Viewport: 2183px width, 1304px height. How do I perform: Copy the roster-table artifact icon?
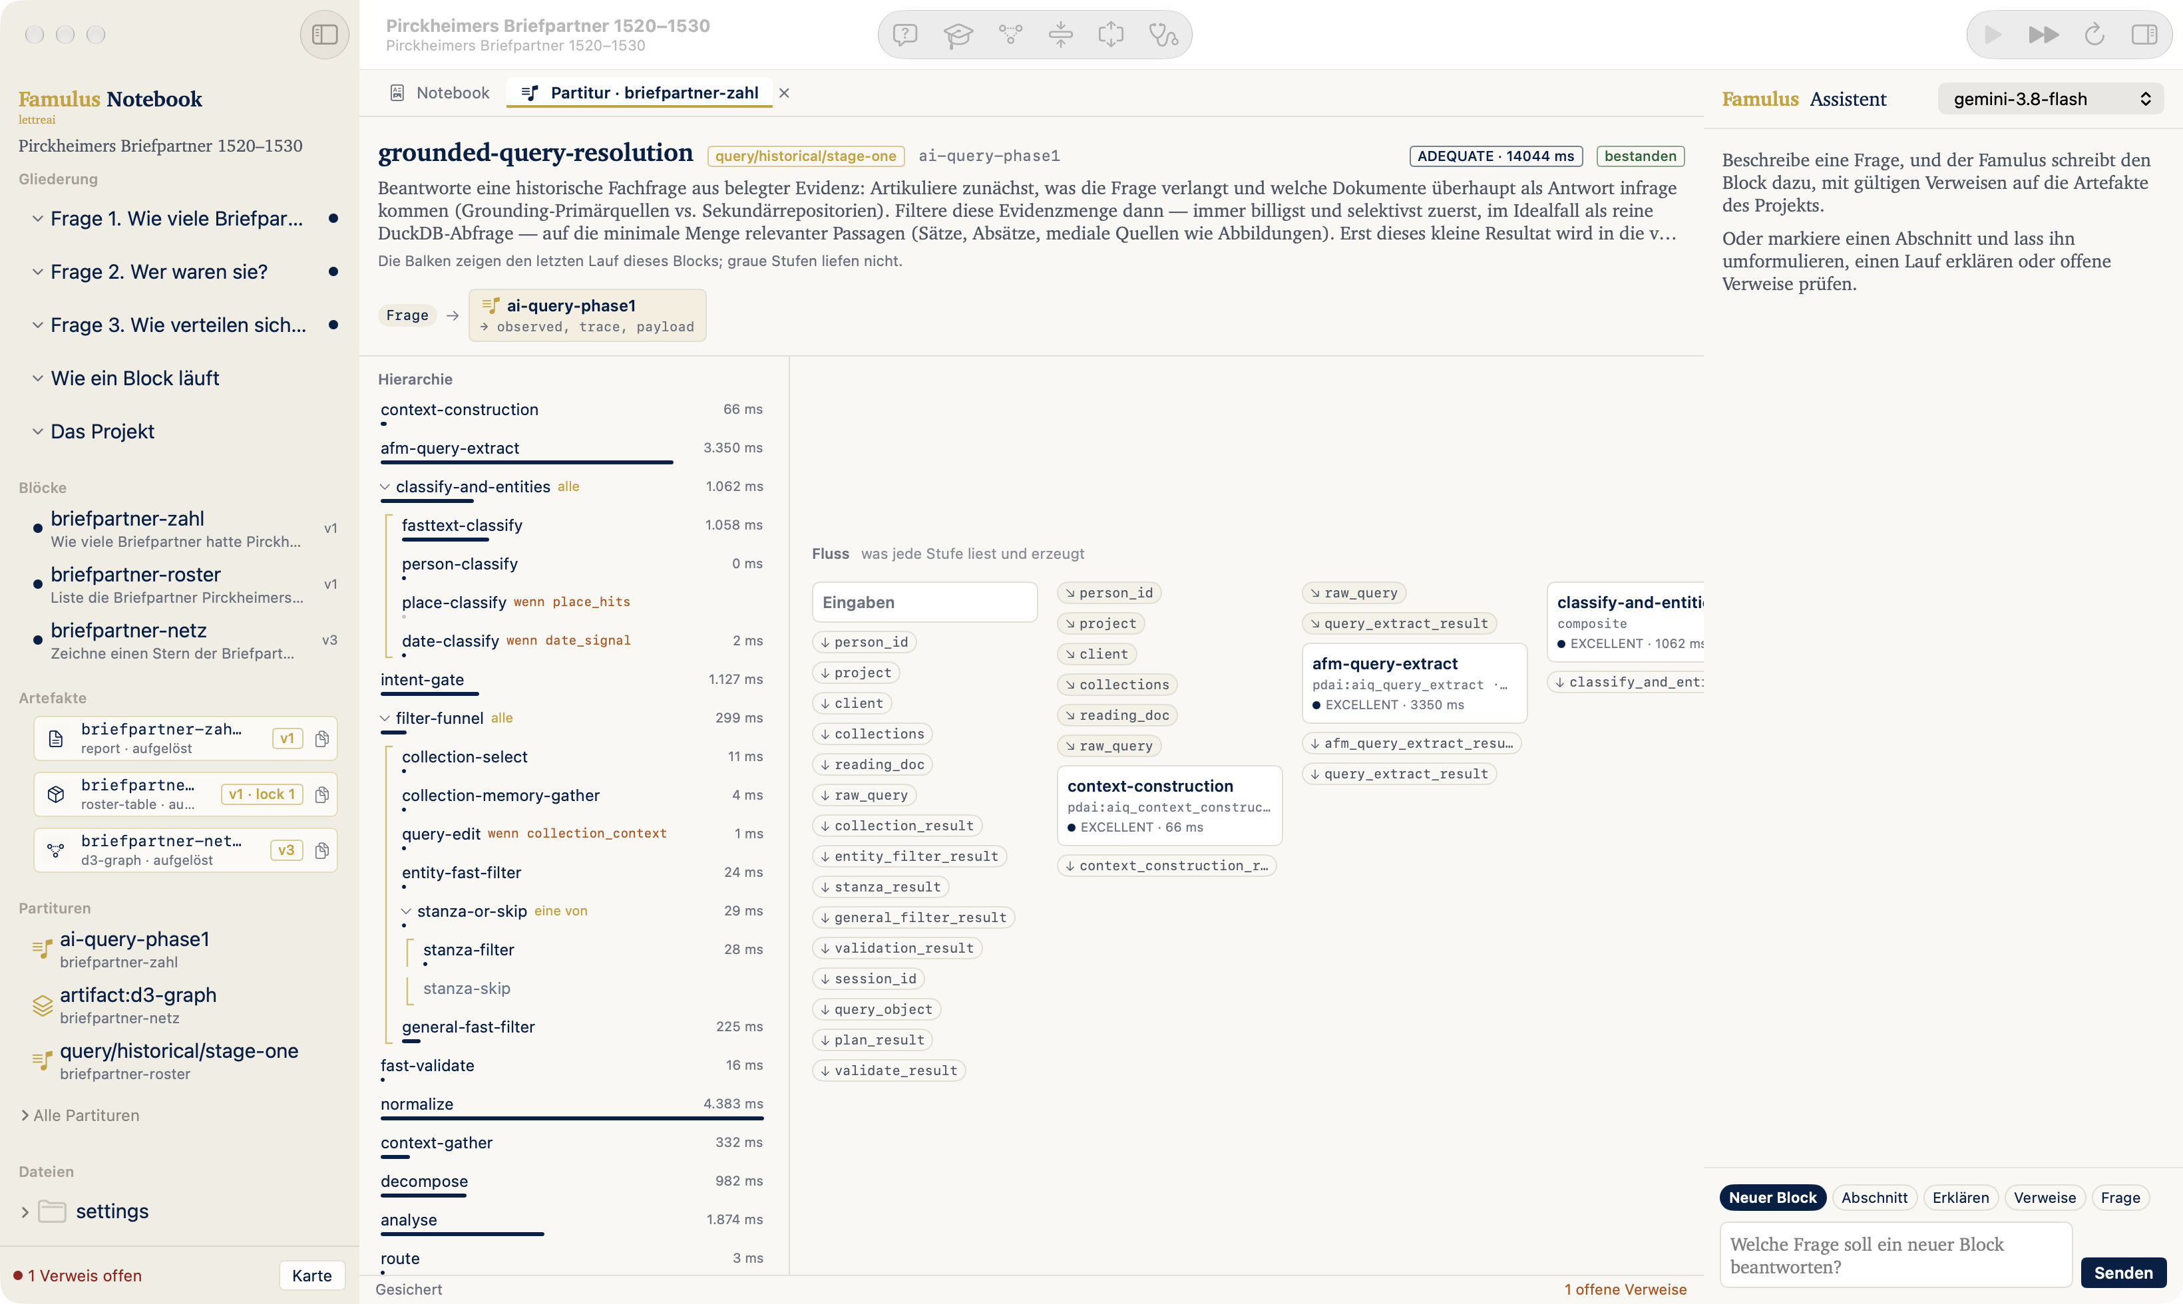[321, 794]
